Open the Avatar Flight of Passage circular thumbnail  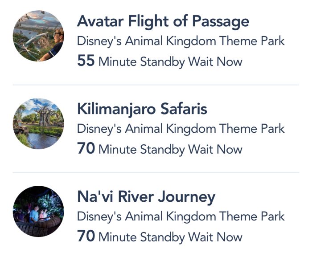click(38, 36)
